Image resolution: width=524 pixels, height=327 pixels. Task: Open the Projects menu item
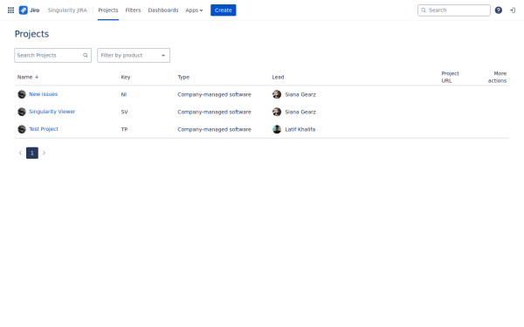(108, 10)
